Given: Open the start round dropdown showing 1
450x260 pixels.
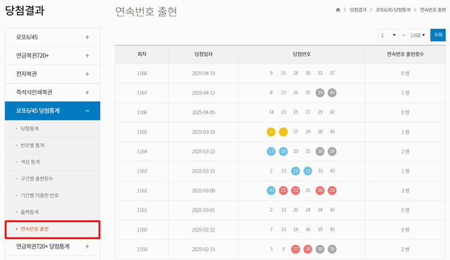Looking at the screenshot, I should 389,35.
